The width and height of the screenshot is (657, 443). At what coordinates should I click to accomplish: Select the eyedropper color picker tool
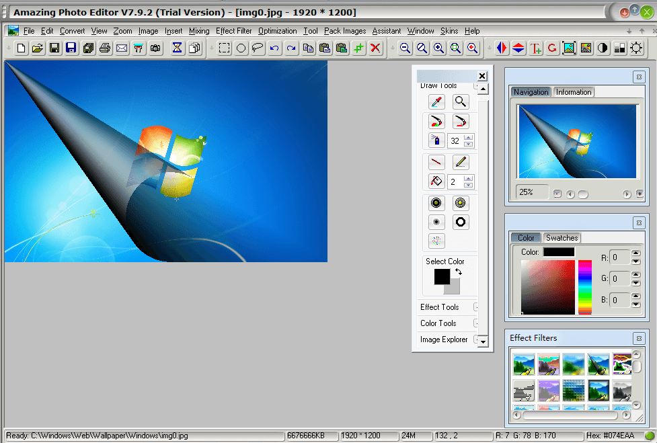click(436, 102)
